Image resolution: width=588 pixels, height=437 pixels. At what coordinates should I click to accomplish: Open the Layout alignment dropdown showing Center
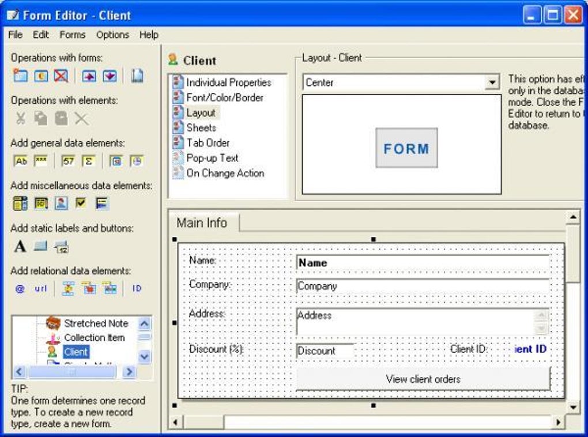[x=493, y=82]
